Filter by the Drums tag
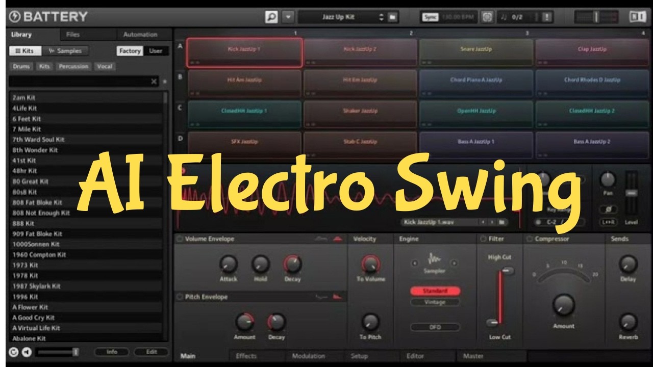Viewport: 653px width, 367px height. coord(21,67)
